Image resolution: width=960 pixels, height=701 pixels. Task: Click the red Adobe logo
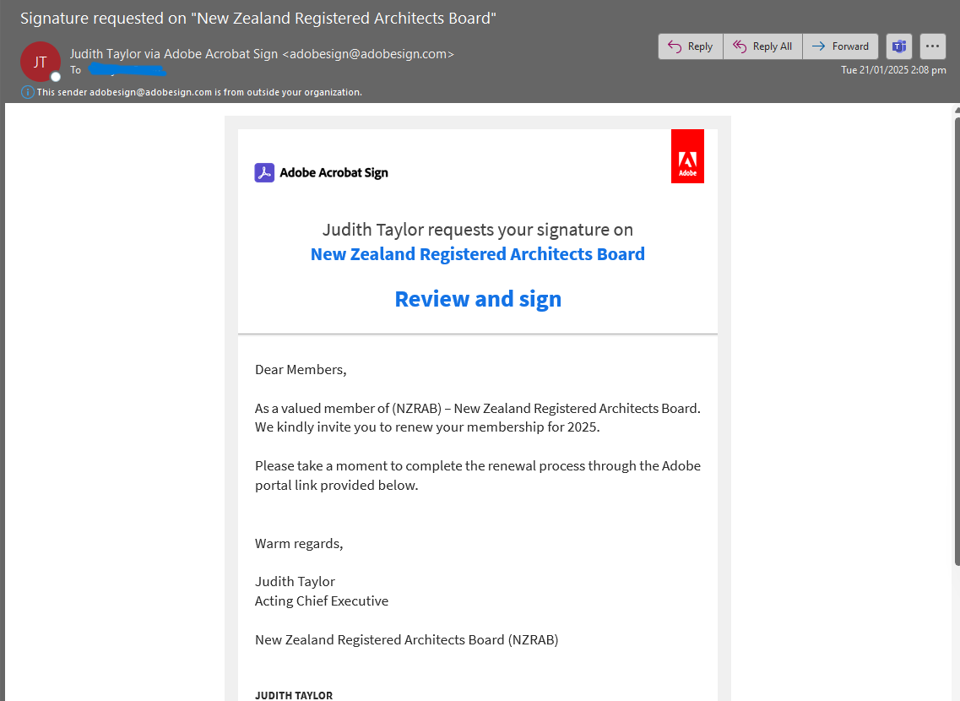click(687, 156)
